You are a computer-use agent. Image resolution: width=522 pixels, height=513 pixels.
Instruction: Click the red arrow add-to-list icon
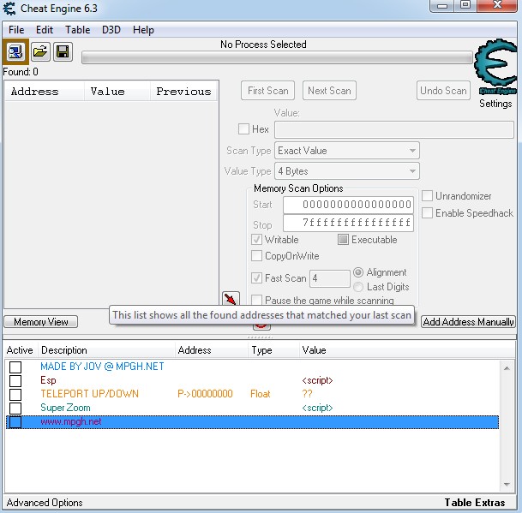(x=231, y=299)
